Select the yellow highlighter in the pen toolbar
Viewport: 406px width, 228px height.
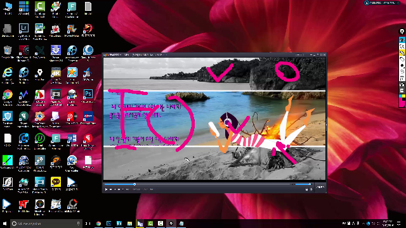(402, 53)
